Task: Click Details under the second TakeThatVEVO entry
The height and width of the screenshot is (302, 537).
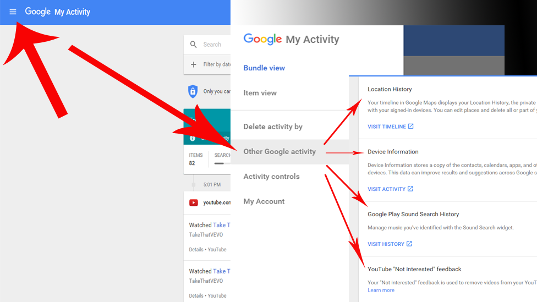Action: (196, 296)
